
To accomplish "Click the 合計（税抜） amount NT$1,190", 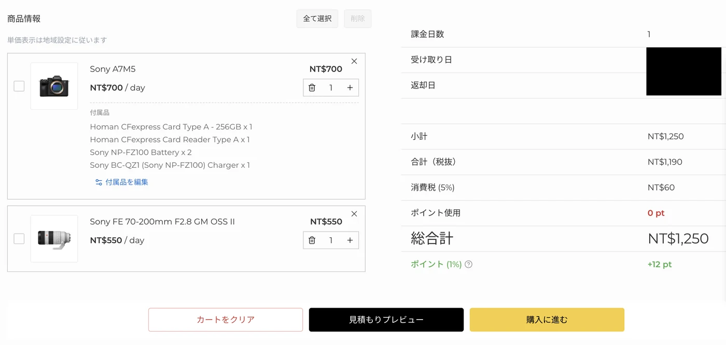I will tap(665, 162).
